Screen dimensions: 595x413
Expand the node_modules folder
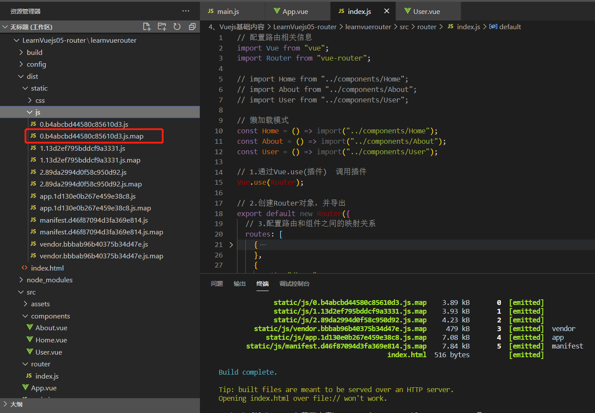[49, 280]
